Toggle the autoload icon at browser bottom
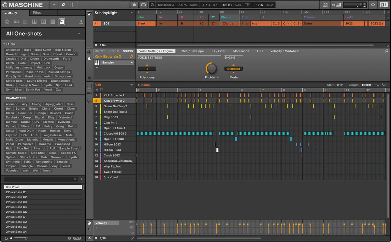The width and height of the screenshot is (391, 242). (6, 238)
